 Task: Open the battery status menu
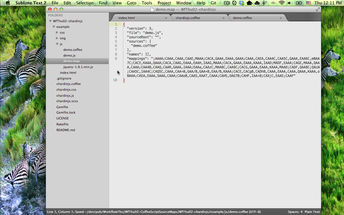pyautogui.click(x=299, y=3)
